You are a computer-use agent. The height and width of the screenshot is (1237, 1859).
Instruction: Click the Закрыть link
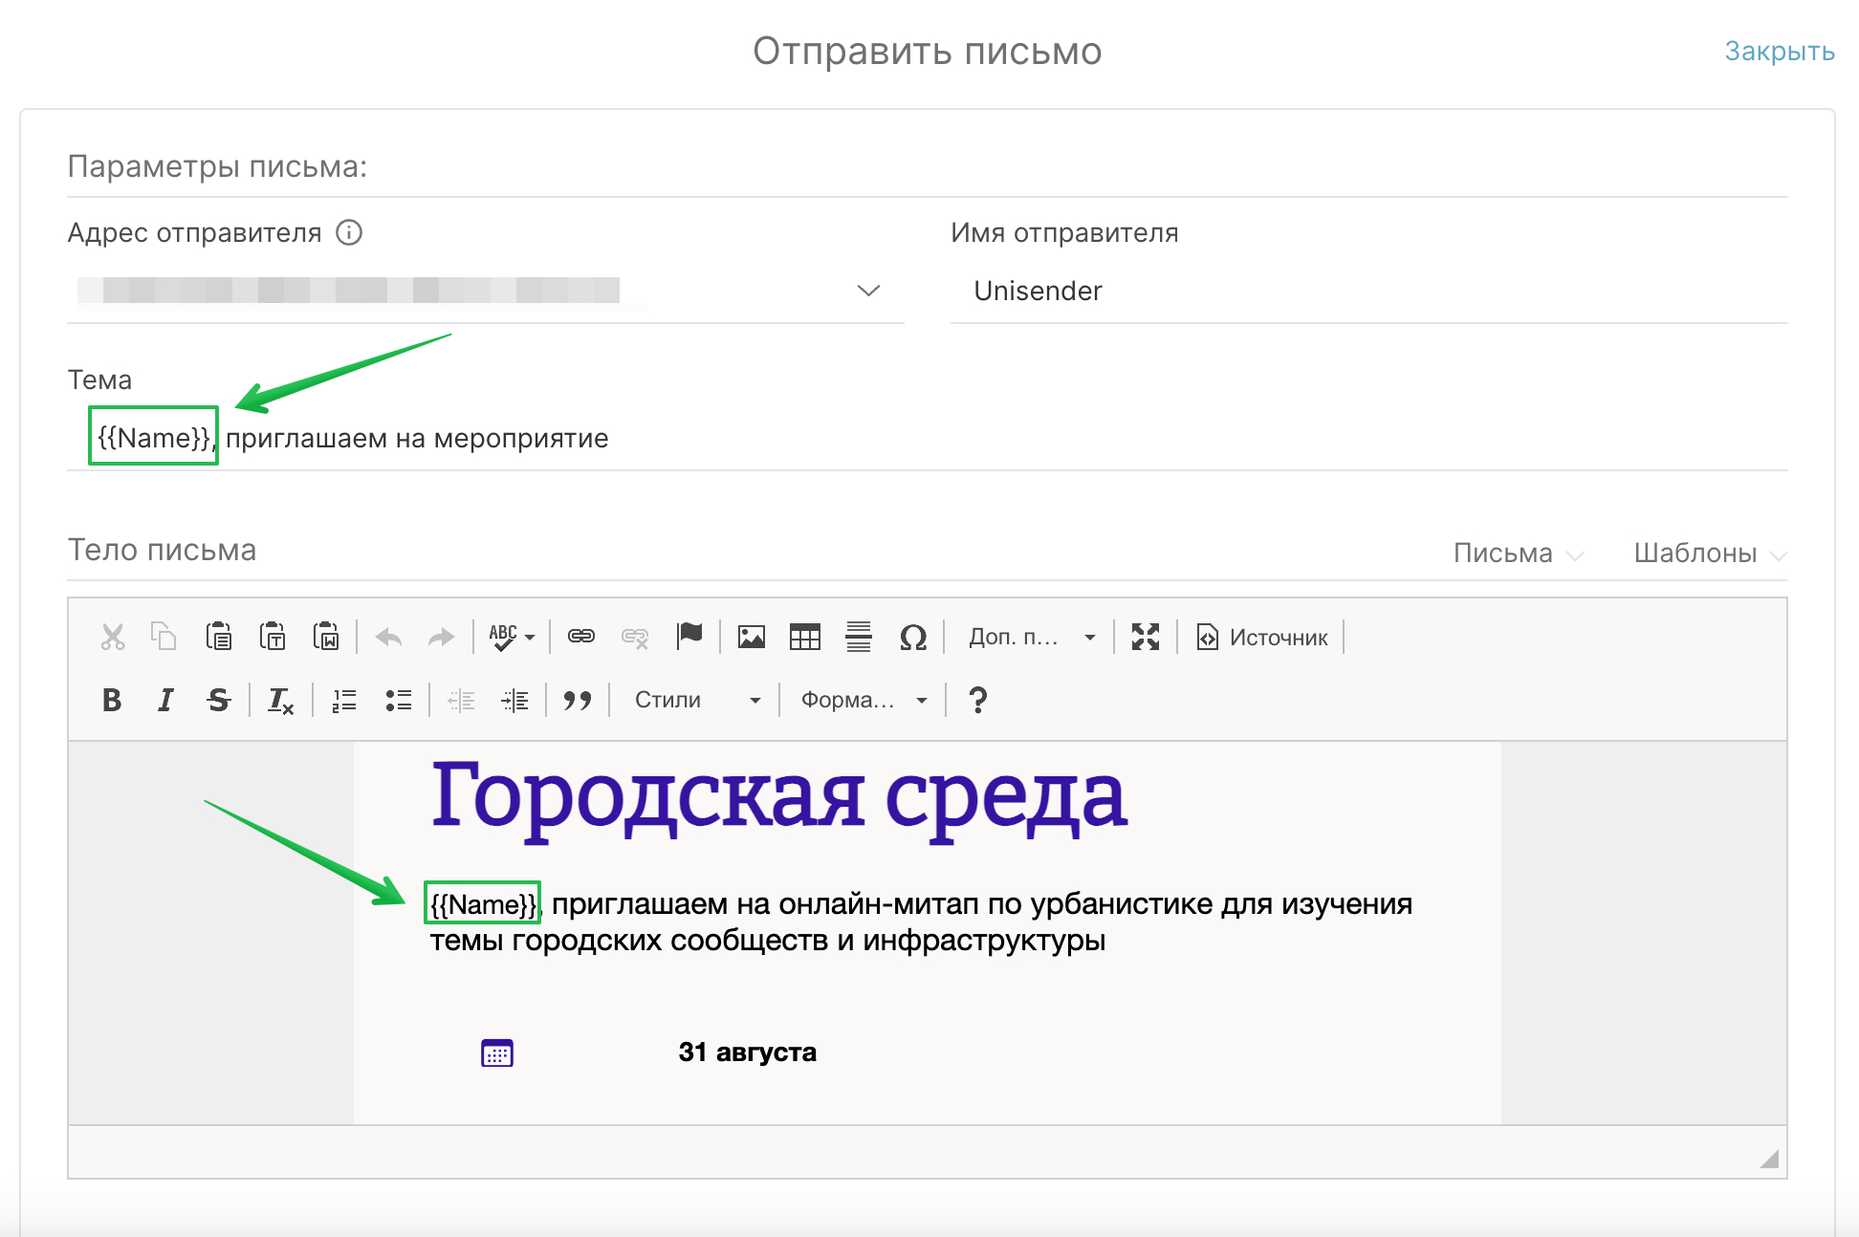[x=1779, y=51]
